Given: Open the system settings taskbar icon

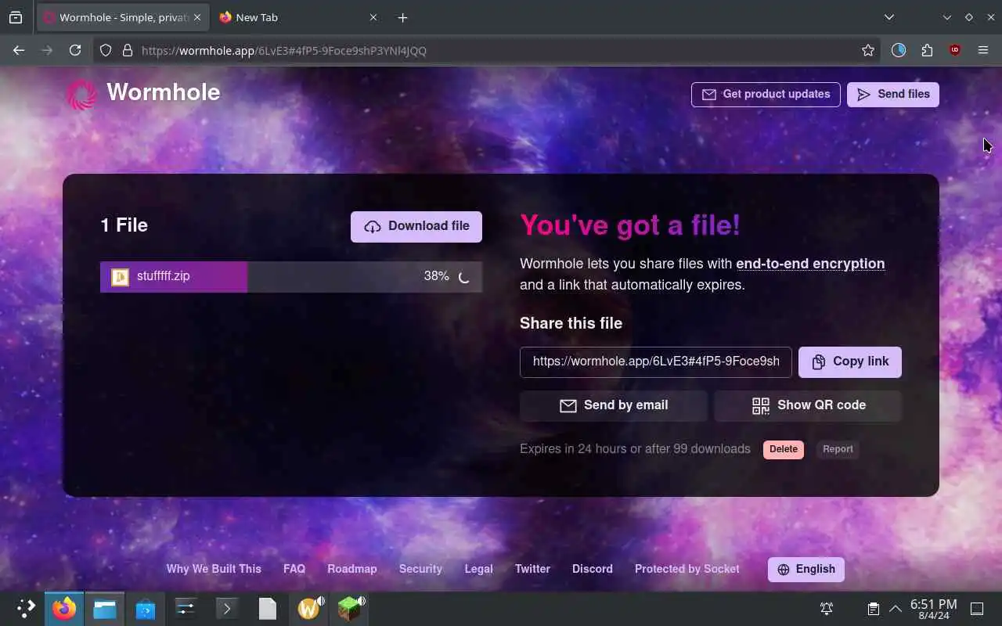Looking at the screenshot, I should click(x=186, y=608).
